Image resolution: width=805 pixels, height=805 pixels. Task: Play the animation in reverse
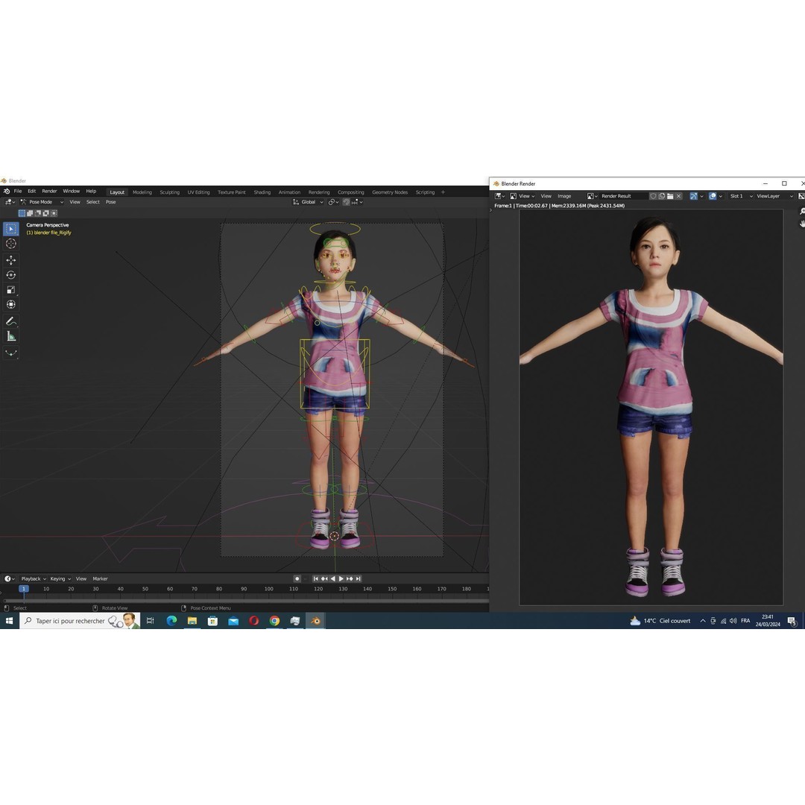coord(332,578)
